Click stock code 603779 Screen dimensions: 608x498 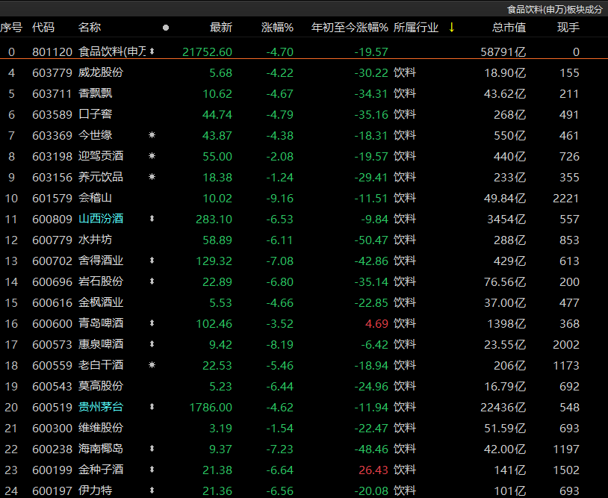point(52,73)
